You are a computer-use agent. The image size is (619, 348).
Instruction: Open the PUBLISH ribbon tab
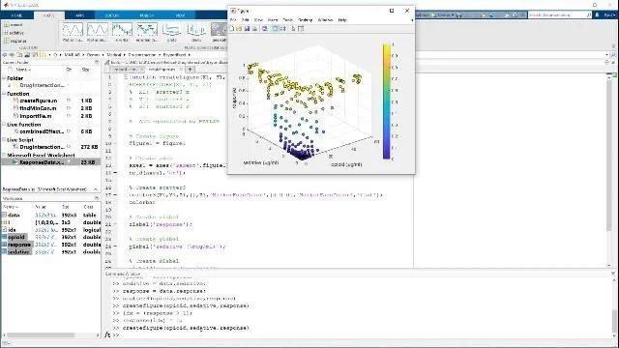[x=146, y=15]
